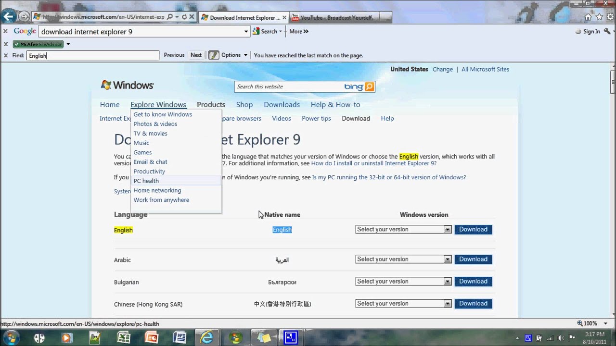The image size is (616, 346).
Task: Click the Download button for Arabic
Action: click(473, 259)
